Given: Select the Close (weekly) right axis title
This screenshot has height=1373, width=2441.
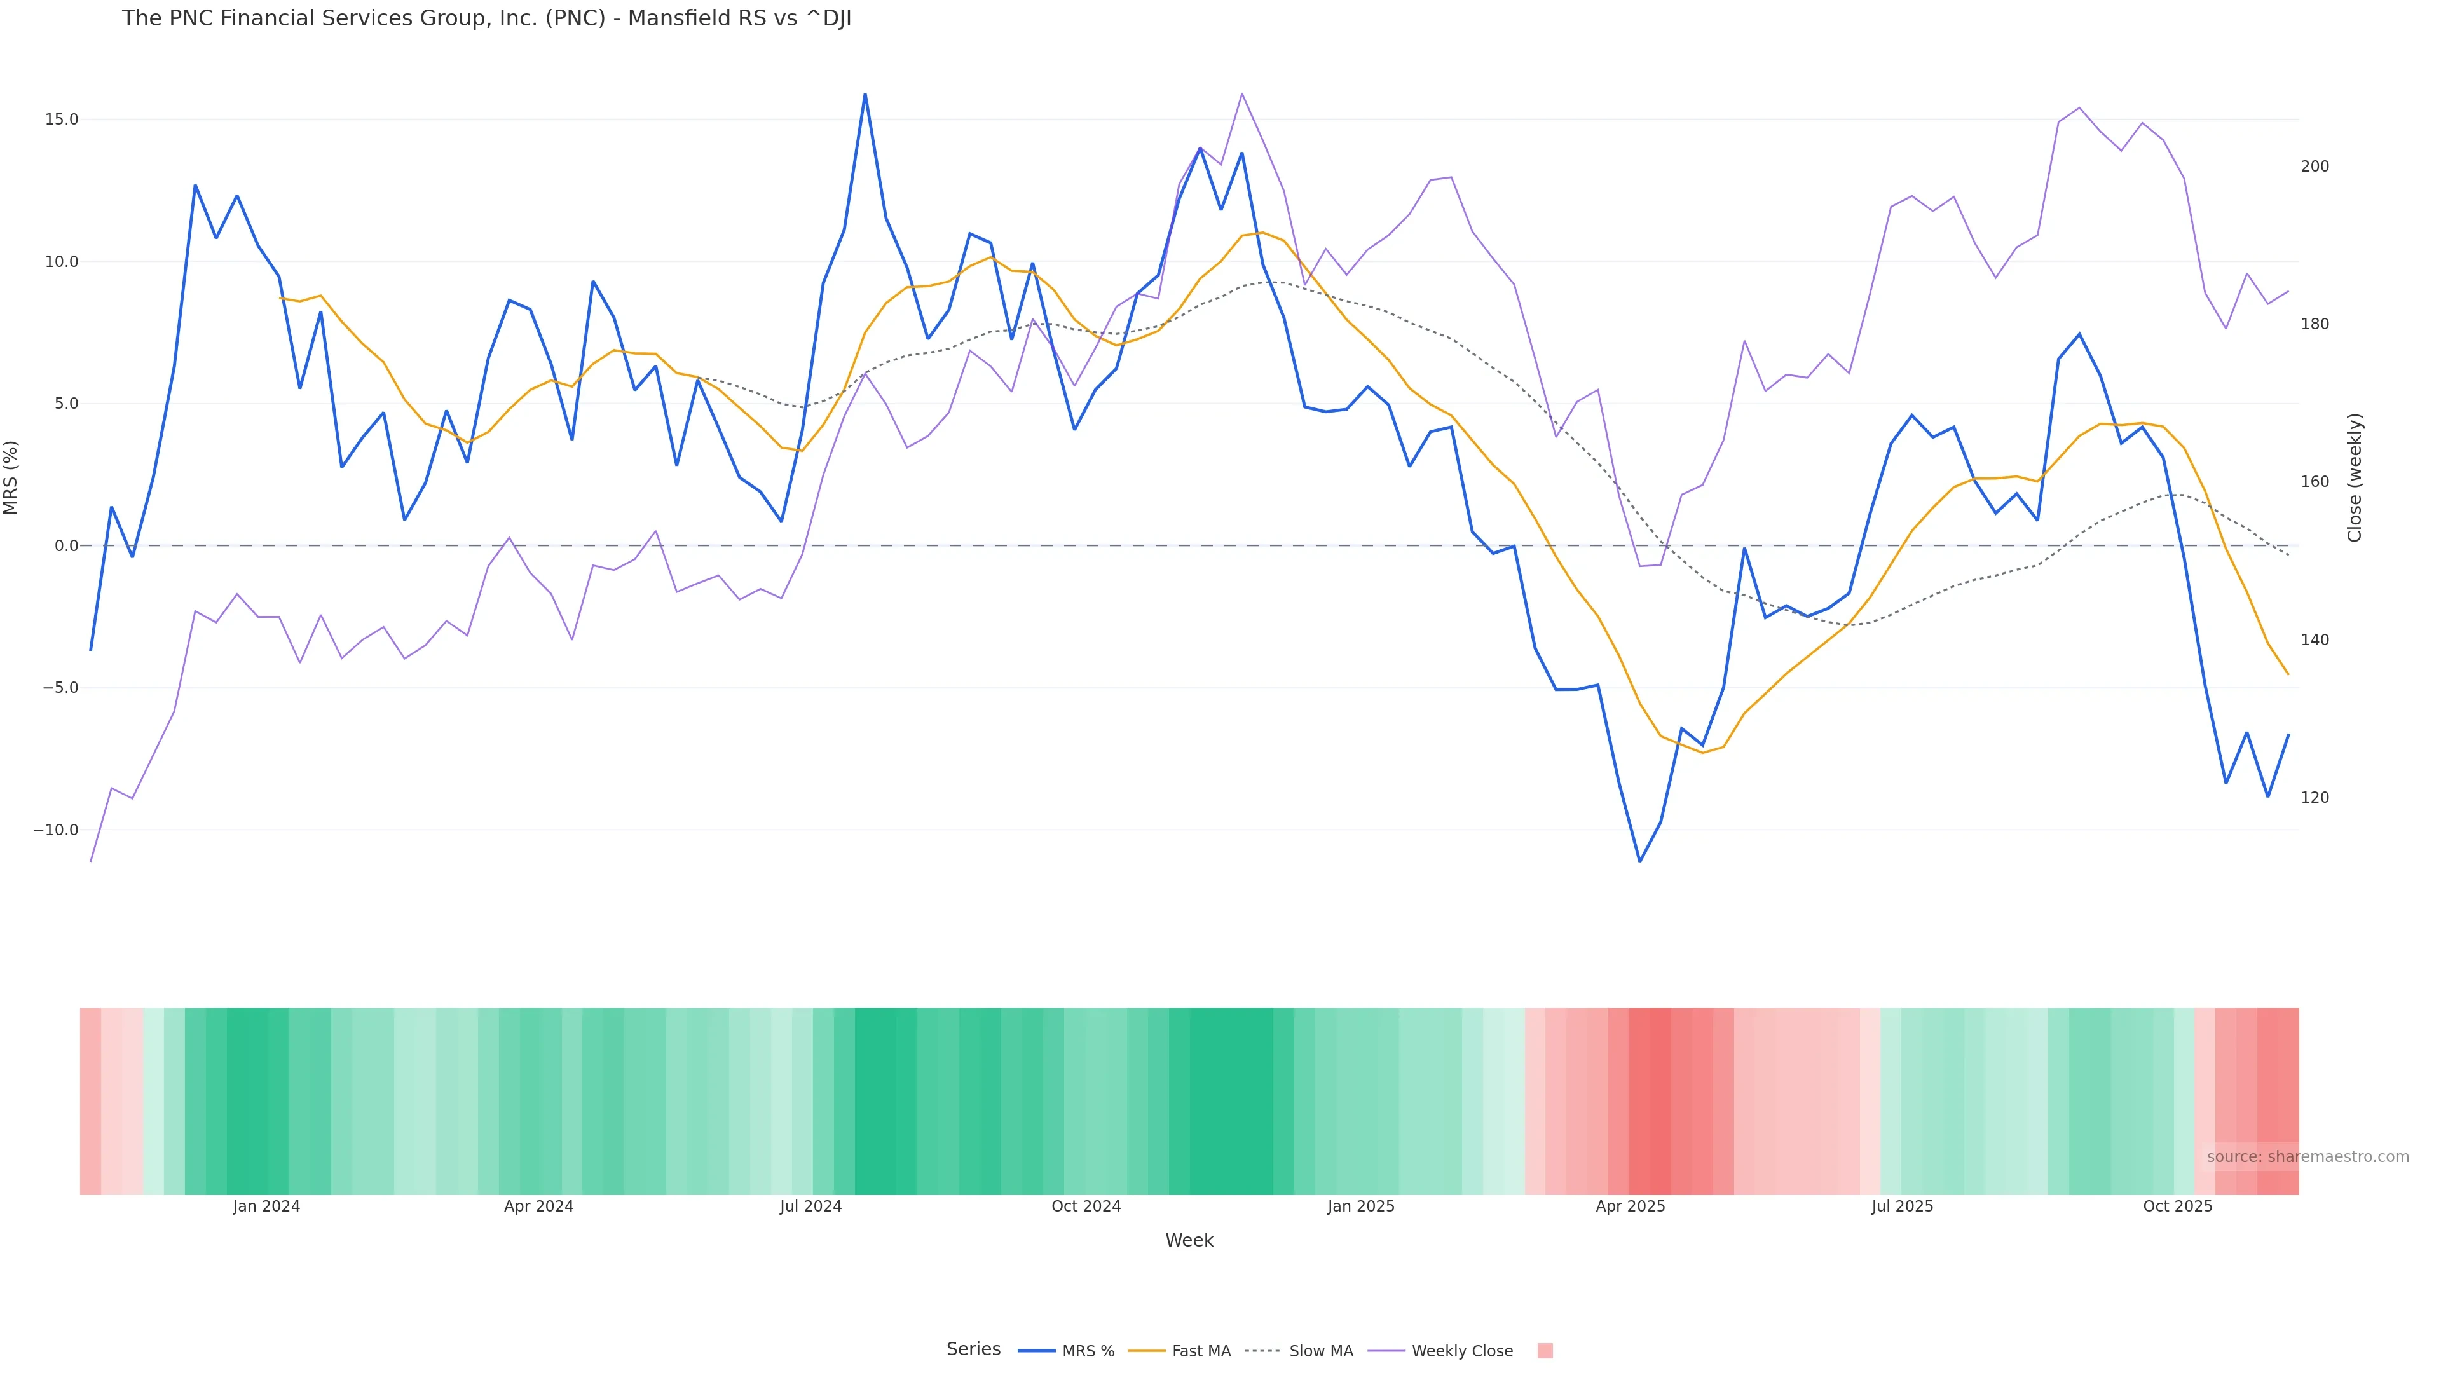Looking at the screenshot, I should click(2355, 477).
